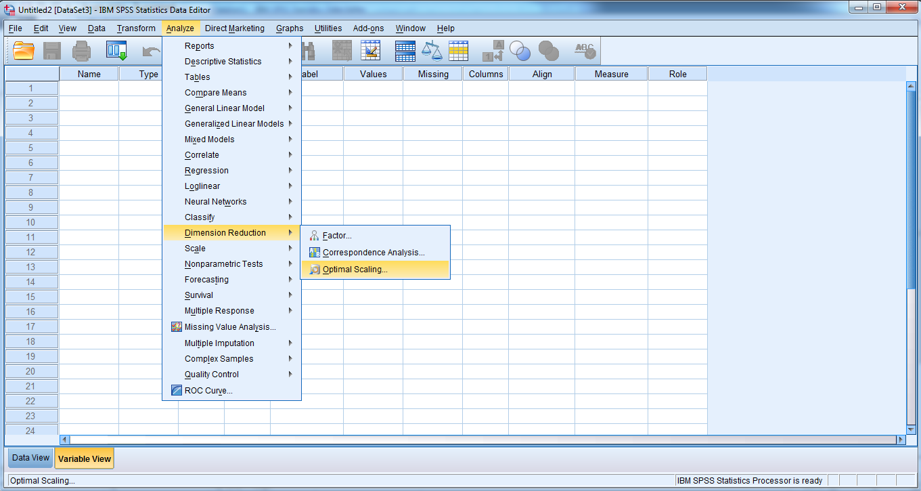Open the Scale submenu
921x491 pixels.
tap(231, 249)
